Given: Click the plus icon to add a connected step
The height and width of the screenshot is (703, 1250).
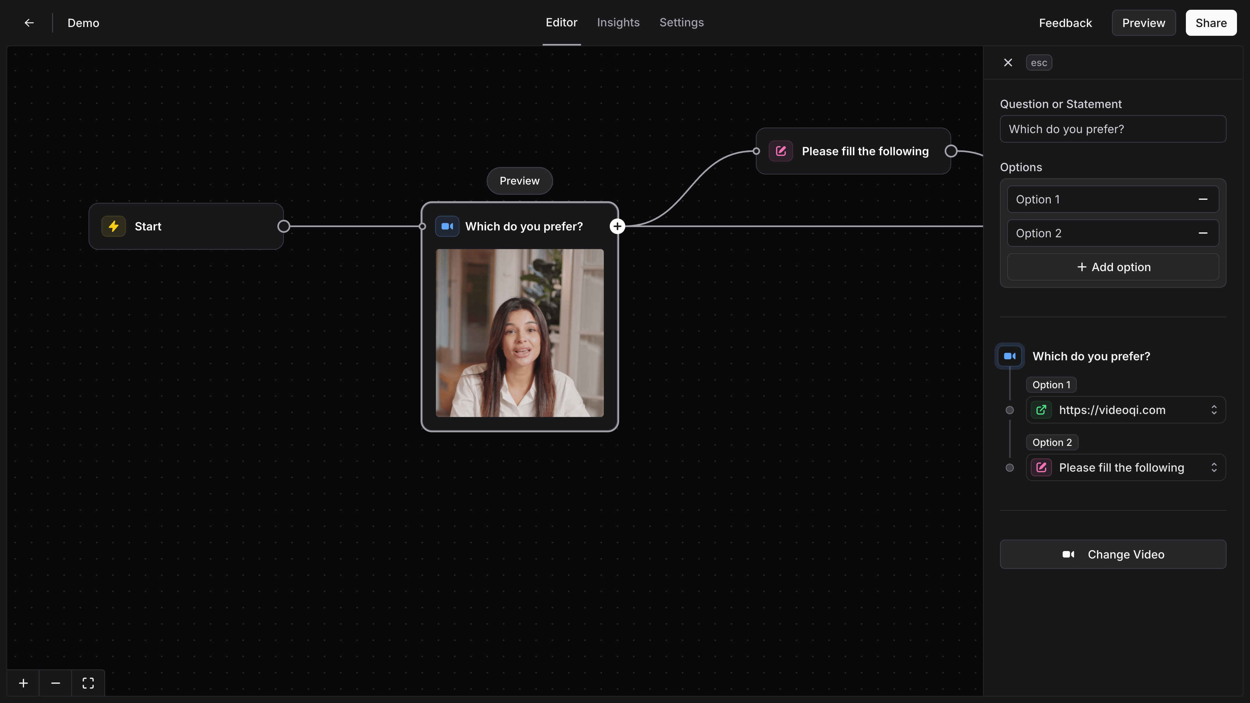Looking at the screenshot, I should 617,226.
